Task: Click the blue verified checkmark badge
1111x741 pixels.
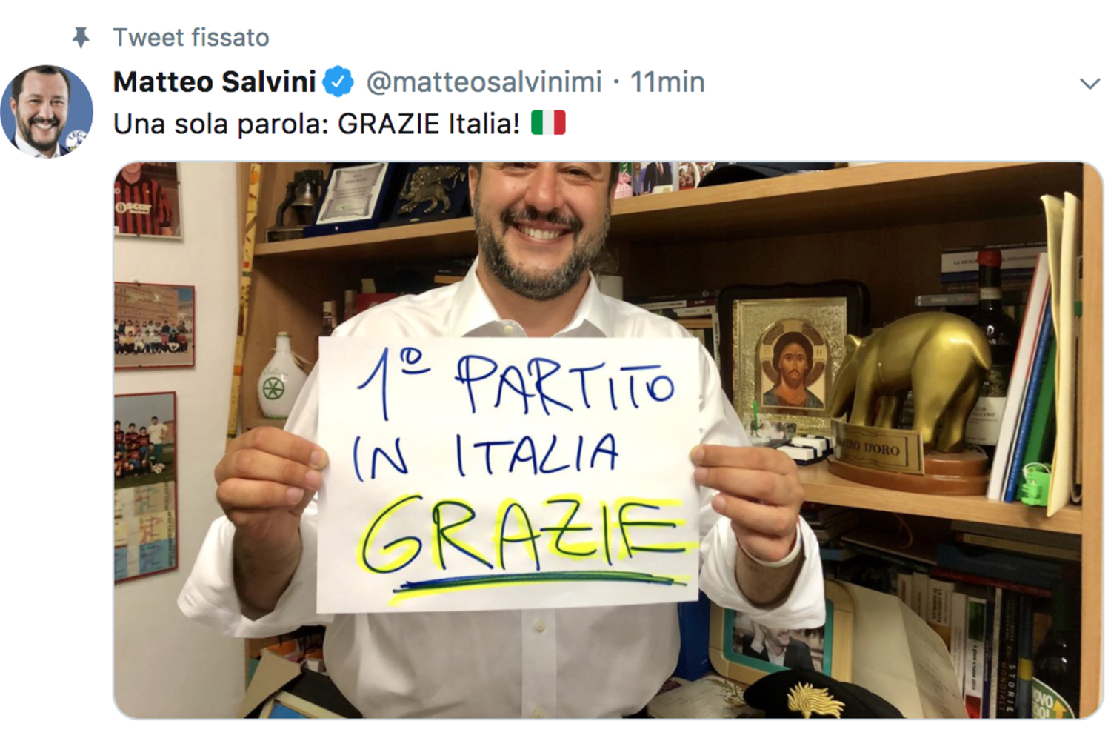Action: point(338,82)
